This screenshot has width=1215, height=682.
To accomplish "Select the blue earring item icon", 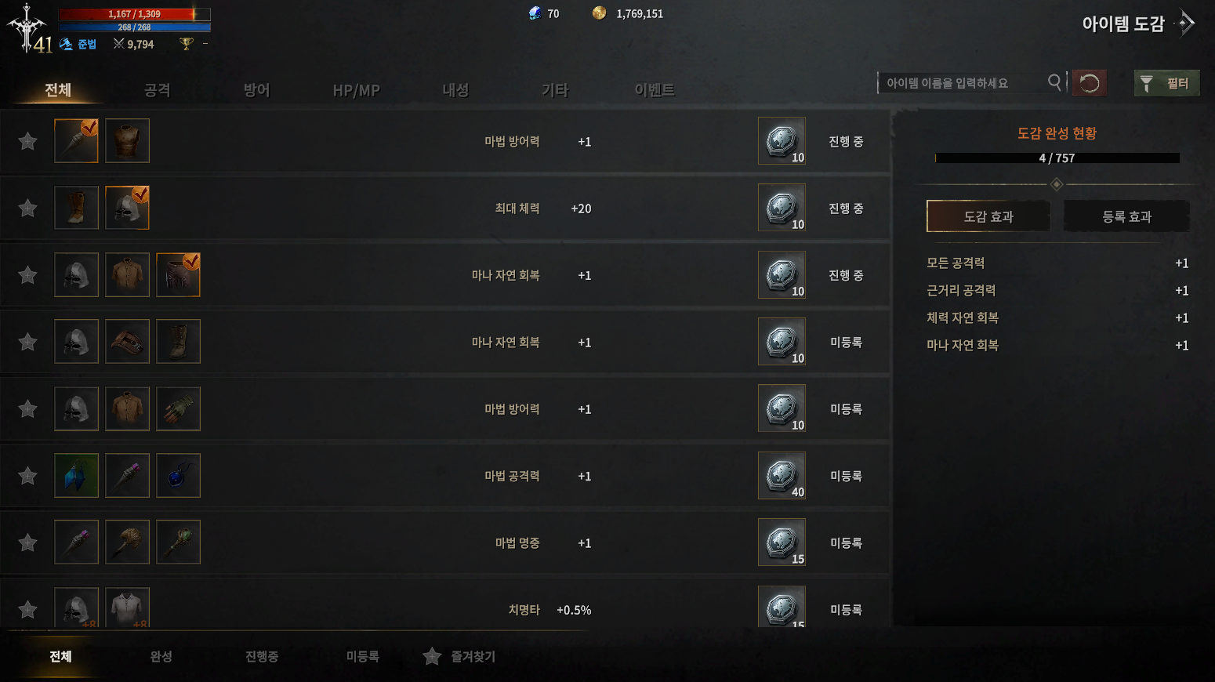I will point(76,476).
